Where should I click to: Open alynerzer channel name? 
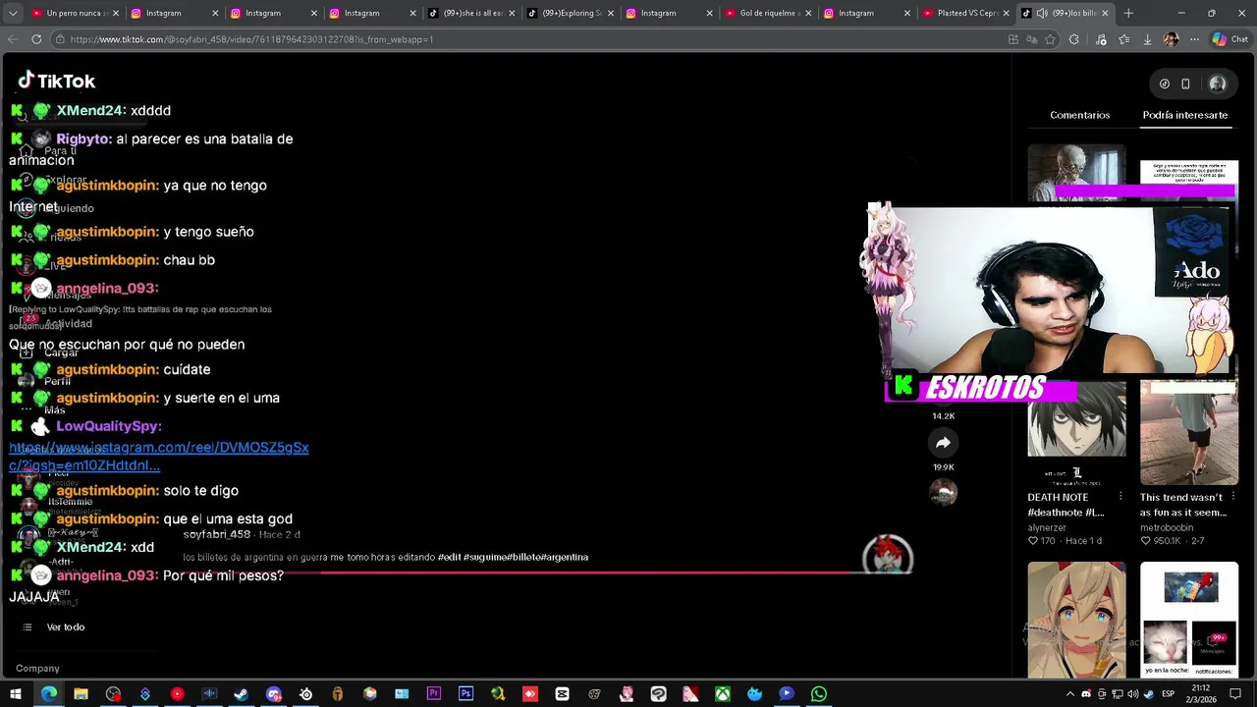pyautogui.click(x=1048, y=527)
